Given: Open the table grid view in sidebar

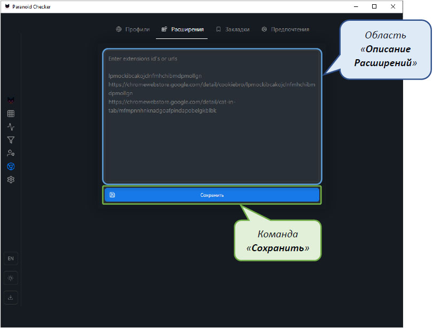Looking at the screenshot, I should (11, 114).
